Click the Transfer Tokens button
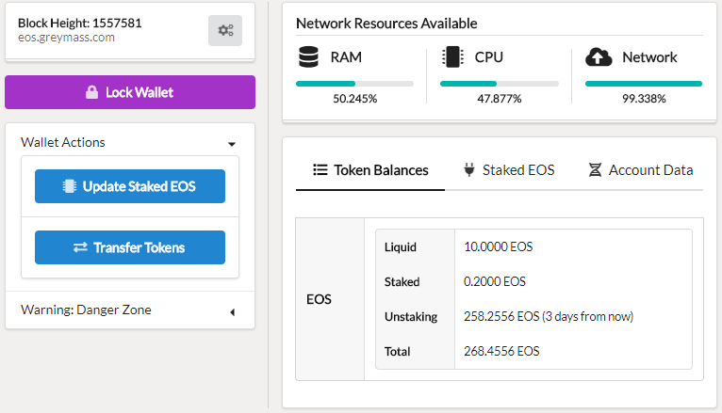The image size is (722, 413). click(130, 247)
